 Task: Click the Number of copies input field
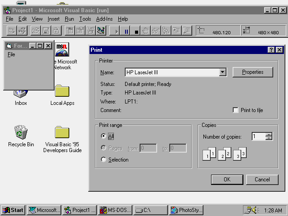258,136
